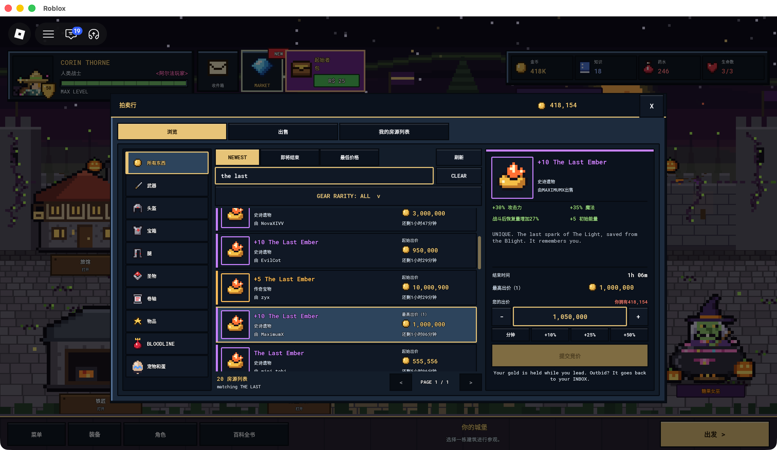Go to previous page of listings
The image size is (777, 450).
tap(401, 382)
